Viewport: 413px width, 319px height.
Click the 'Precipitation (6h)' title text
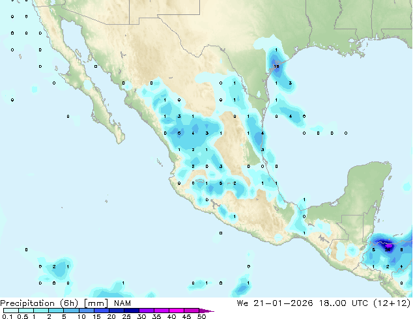[x=39, y=303]
